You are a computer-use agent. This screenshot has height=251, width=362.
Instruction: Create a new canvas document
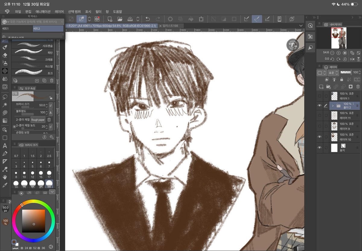coord(110,19)
